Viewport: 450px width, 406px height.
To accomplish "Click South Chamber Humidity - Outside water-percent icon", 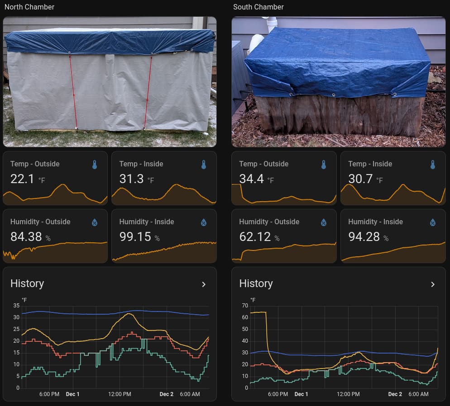I will (x=324, y=222).
